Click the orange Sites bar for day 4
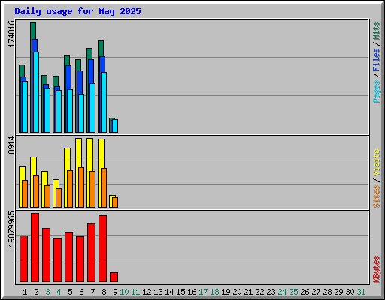This screenshot has width=385, height=300. pyautogui.click(x=59, y=198)
